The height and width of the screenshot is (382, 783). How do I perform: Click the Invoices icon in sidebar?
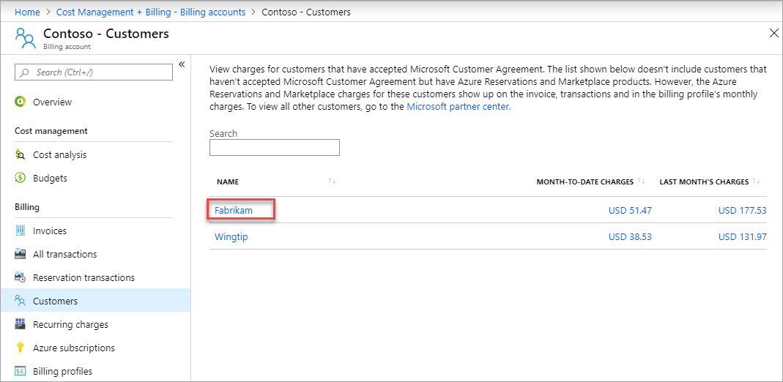[x=21, y=231]
